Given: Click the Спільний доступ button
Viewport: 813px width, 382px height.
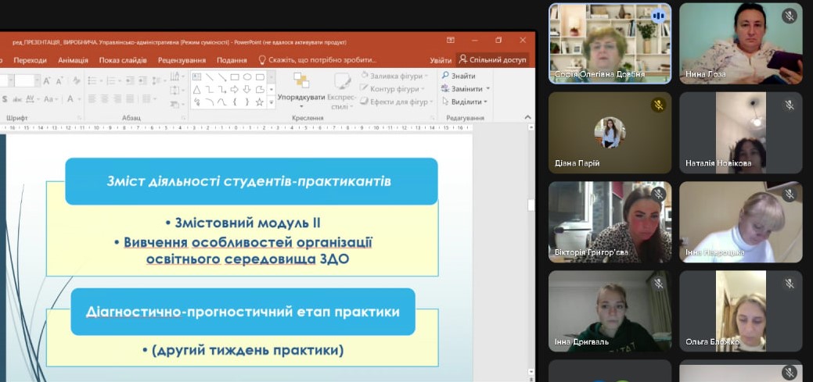Looking at the screenshot, I should tap(492, 59).
